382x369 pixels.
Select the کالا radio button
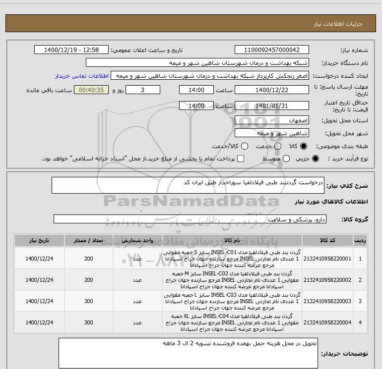point(304,146)
